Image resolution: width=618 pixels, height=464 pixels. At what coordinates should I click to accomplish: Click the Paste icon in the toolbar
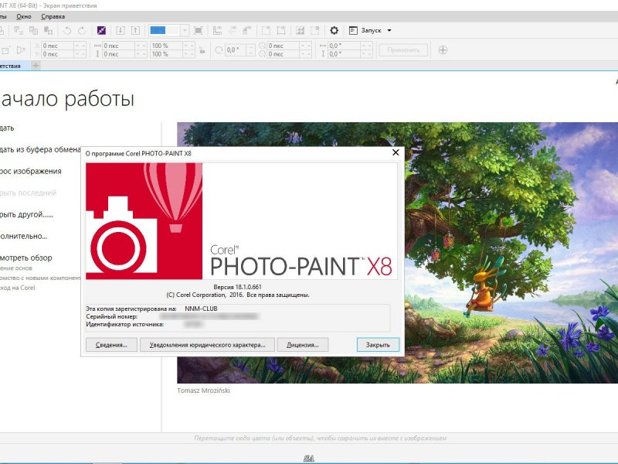pos(48,30)
